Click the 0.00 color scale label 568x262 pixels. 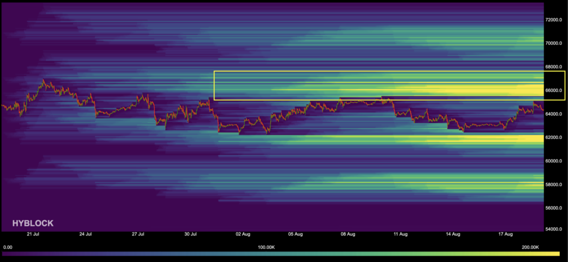click(7, 247)
